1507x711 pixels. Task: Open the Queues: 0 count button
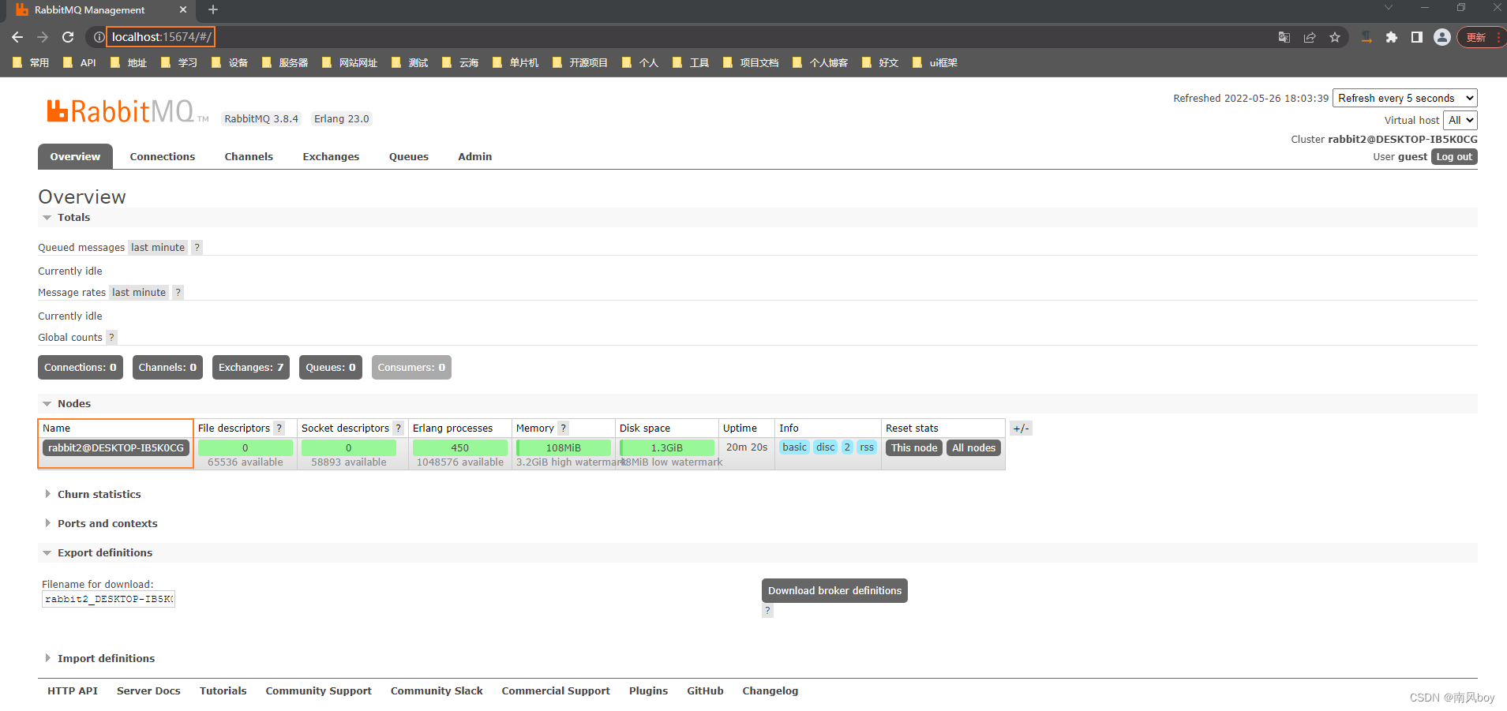tap(331, 367)
